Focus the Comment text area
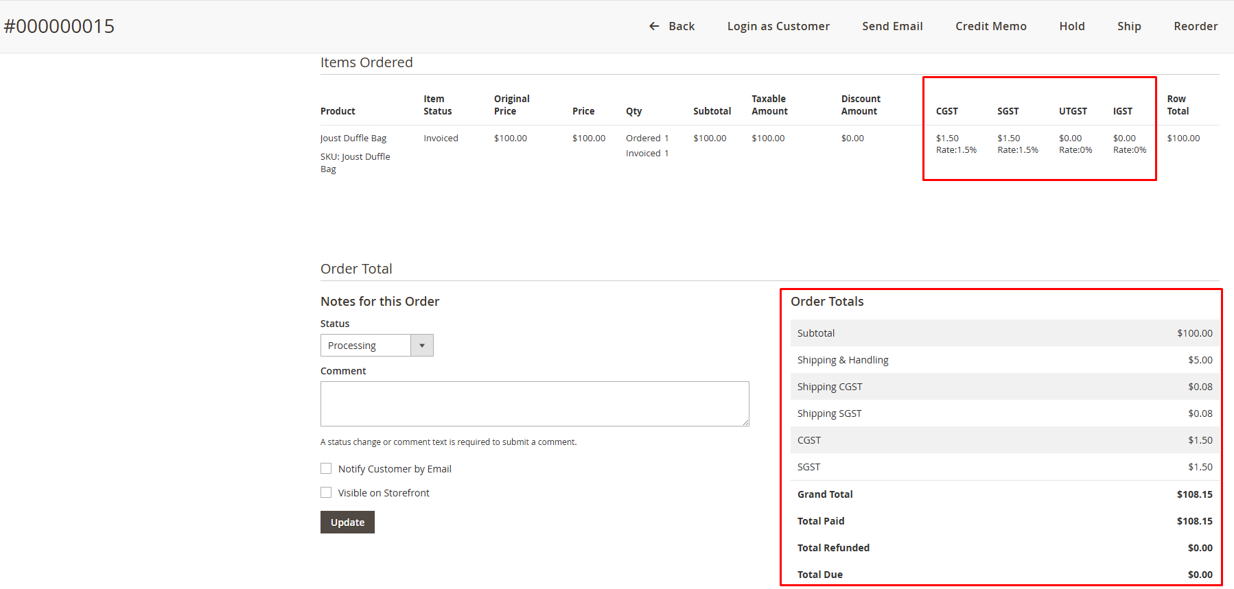 535,404
